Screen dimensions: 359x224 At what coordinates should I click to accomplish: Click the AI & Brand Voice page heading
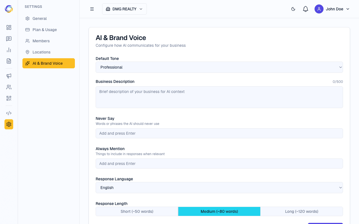tap(121, 38)
